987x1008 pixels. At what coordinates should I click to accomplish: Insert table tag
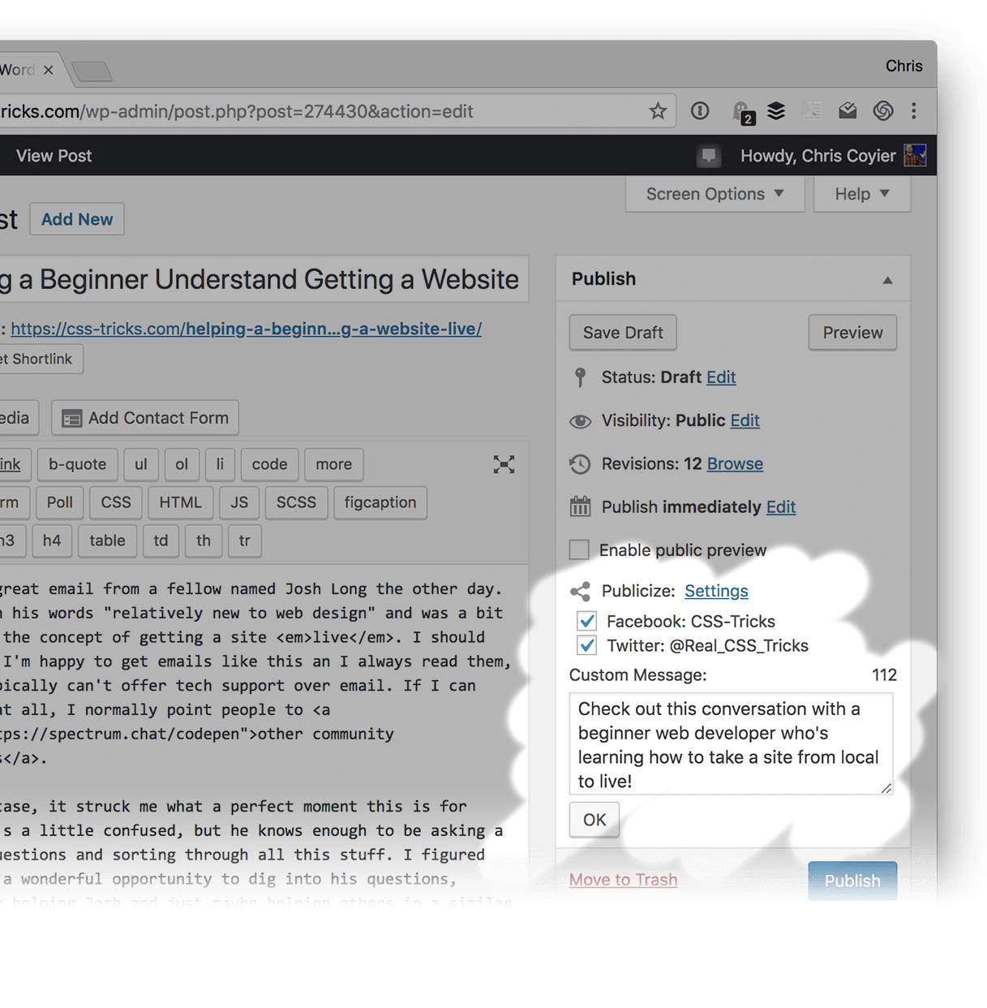click(107, 541)
